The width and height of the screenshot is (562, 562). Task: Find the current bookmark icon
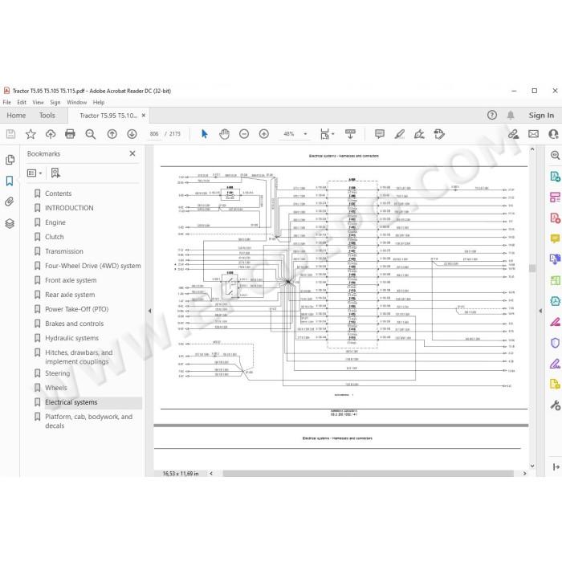(x=55, y=173)
